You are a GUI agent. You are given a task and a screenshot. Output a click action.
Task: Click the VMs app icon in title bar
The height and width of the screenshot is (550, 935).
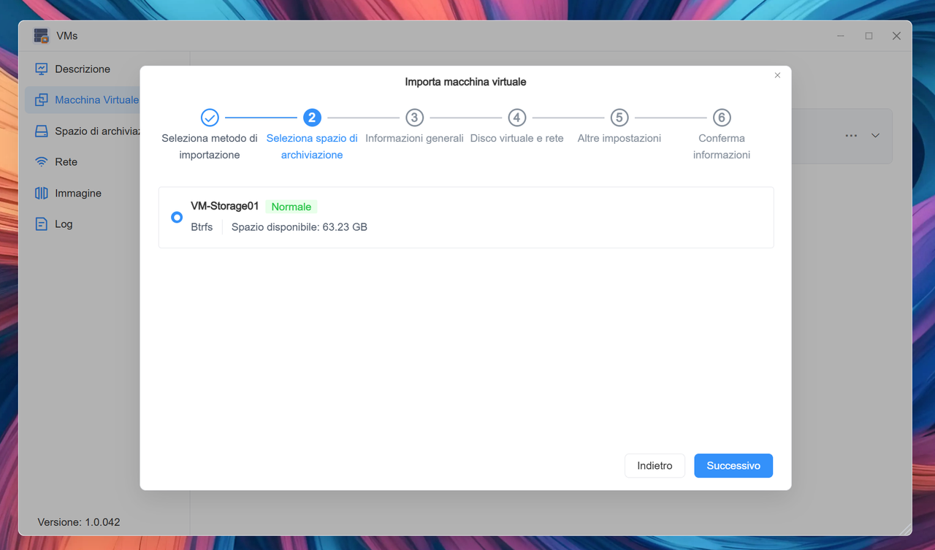42,36
